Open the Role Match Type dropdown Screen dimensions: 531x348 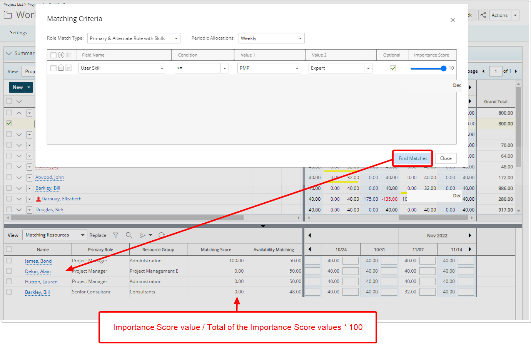point(134,38)
